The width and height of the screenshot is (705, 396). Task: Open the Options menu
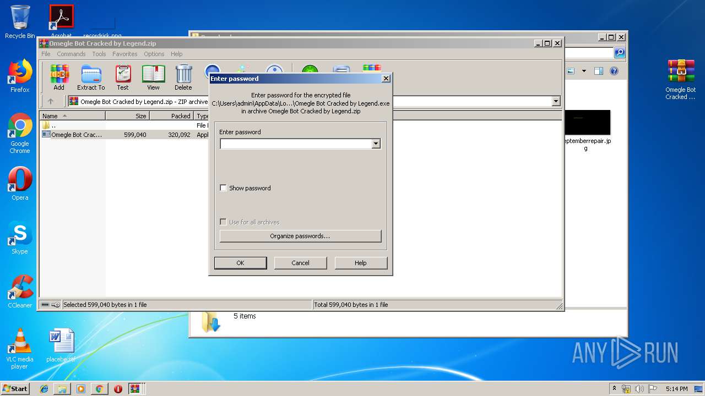[154, 54]
